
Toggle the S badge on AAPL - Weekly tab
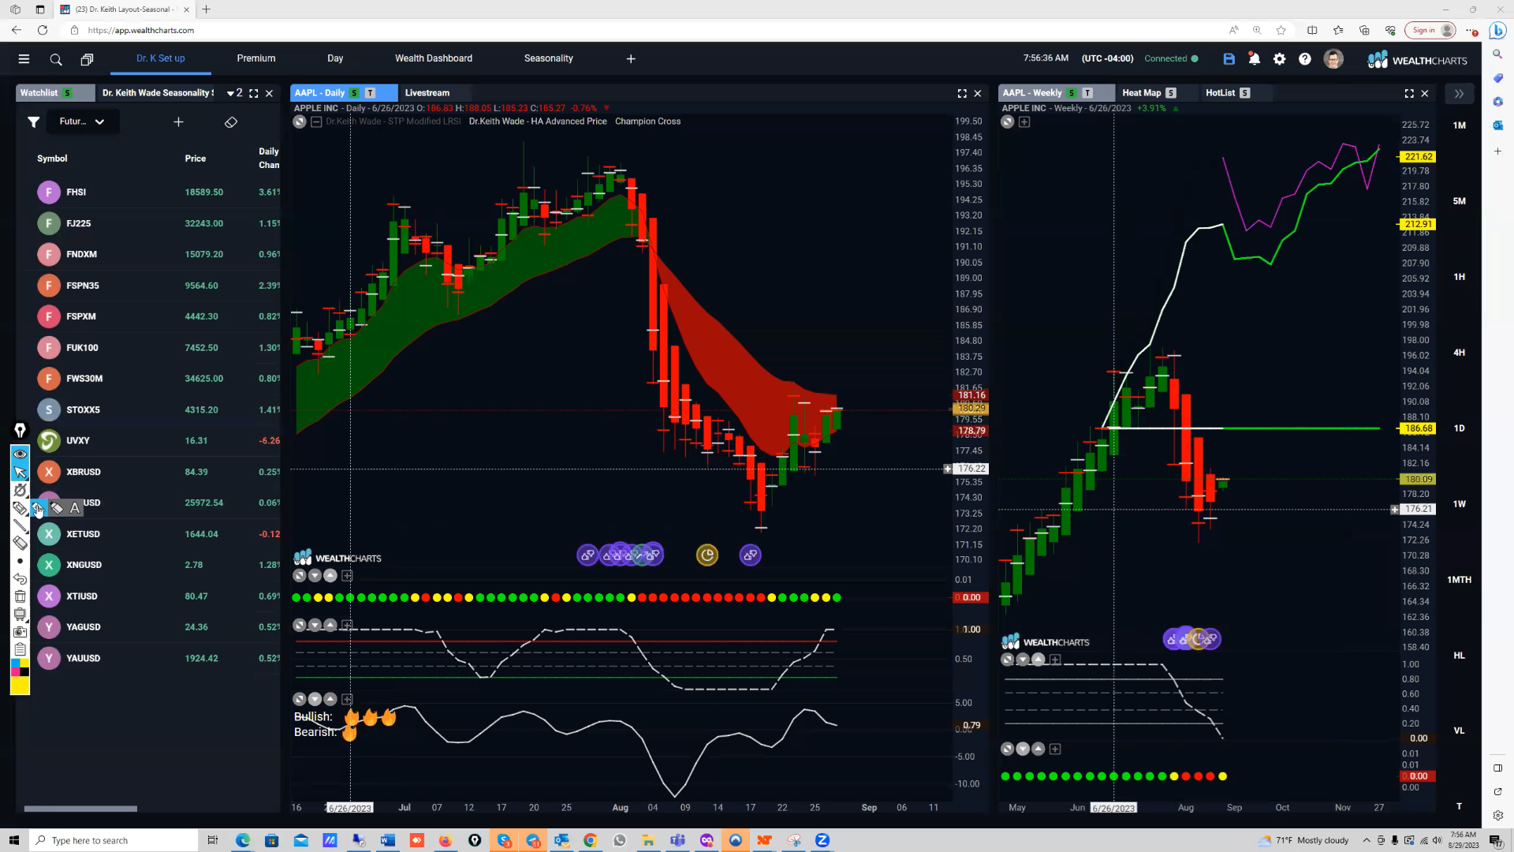pos(1072,93)
